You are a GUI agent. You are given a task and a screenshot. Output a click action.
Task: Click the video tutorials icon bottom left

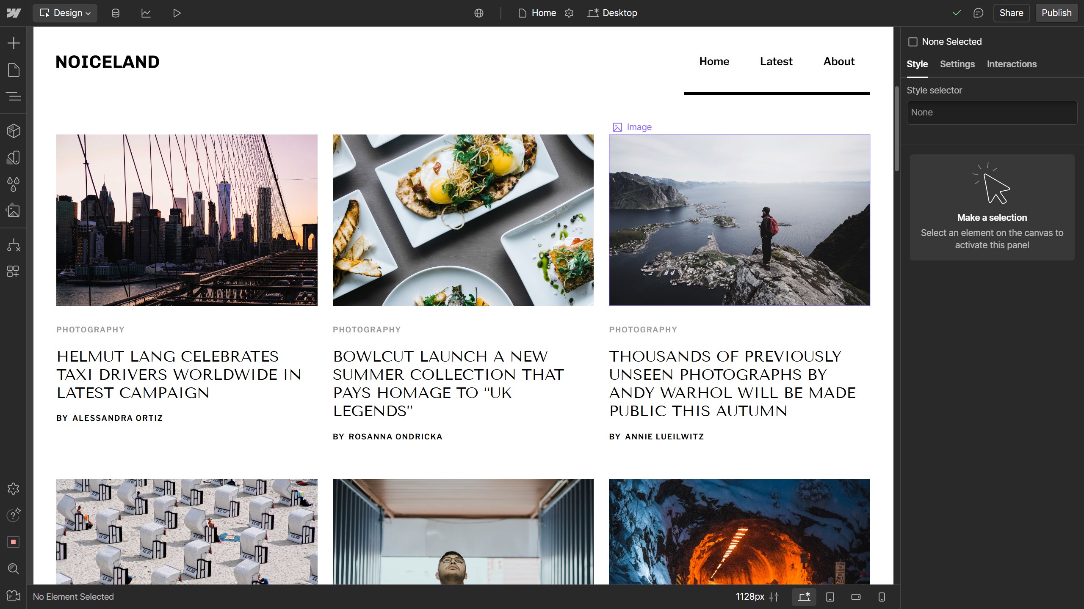coord(14,596)
